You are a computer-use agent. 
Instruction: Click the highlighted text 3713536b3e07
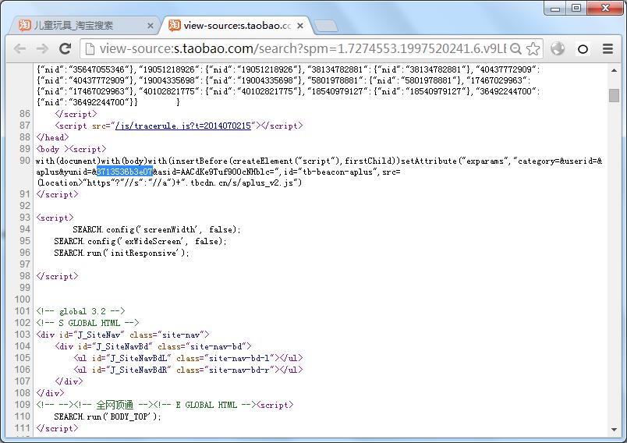(x=124, y=172)
